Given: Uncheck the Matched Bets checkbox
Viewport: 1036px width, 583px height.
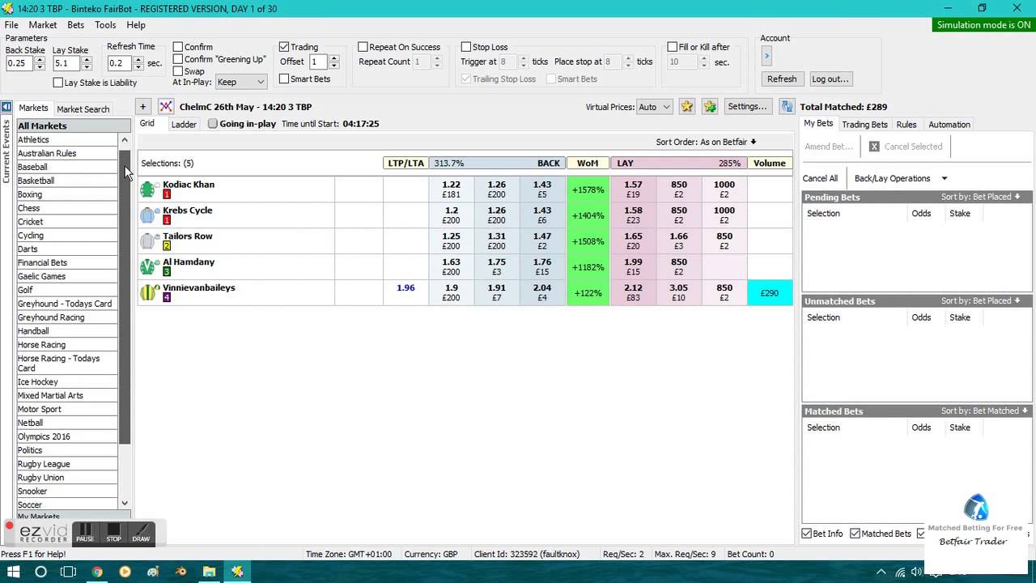Looking at the screenshot, I should [x=855, y=534].
